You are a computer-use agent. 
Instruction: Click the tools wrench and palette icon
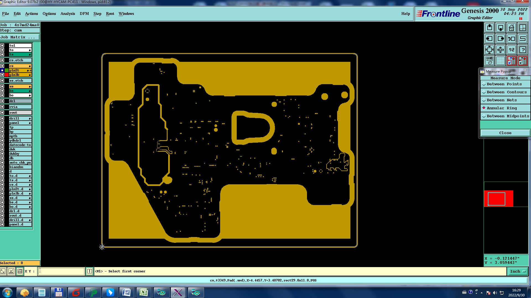490,61
